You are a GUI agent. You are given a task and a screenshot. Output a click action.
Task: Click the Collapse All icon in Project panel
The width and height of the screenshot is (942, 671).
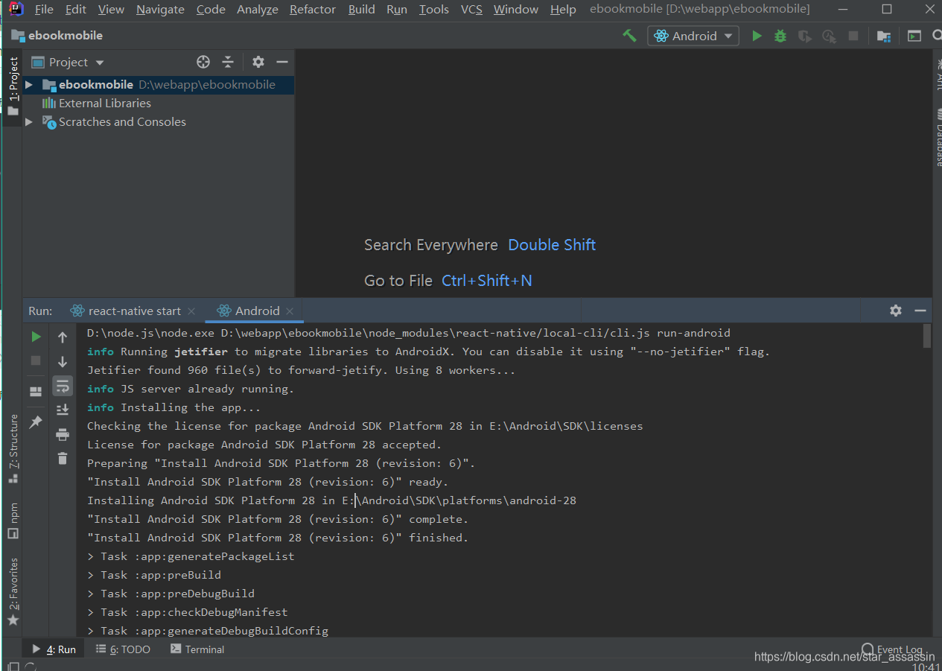pos(228,62)
